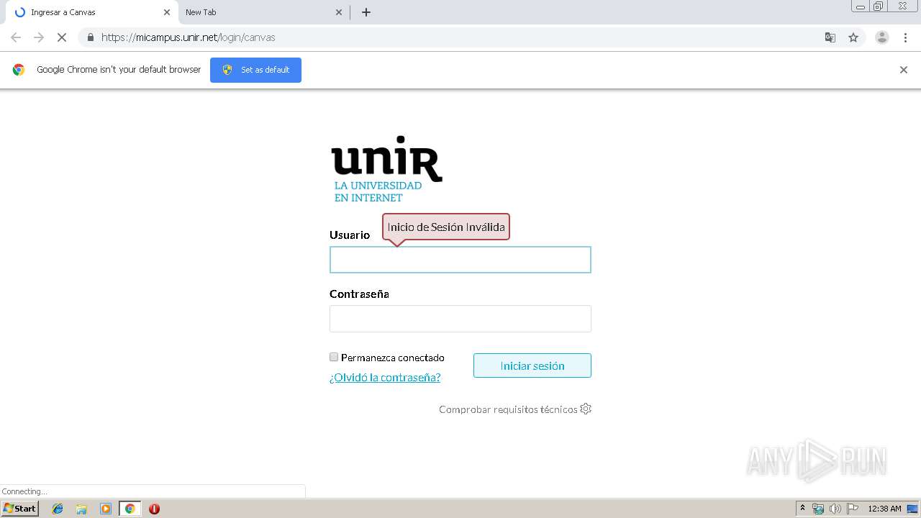Focus the Usuario input field
This screenshot has height=518, width=921.
pos(460,260)
